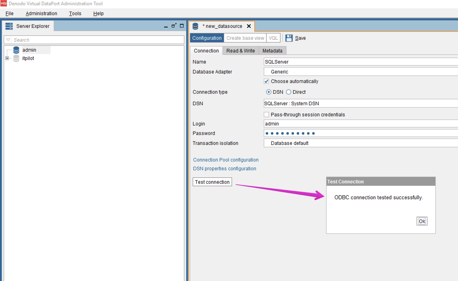Viewport: 458px width, 281px height.
Task: Click Create base view button
Action: point(245,38)
